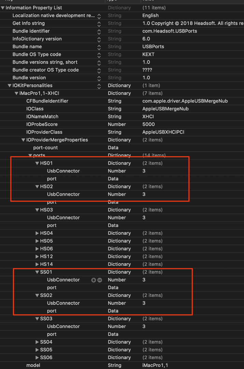Click the minus button on SS01 UsbConnector row

pyautogui.click(x=100, y=280)
